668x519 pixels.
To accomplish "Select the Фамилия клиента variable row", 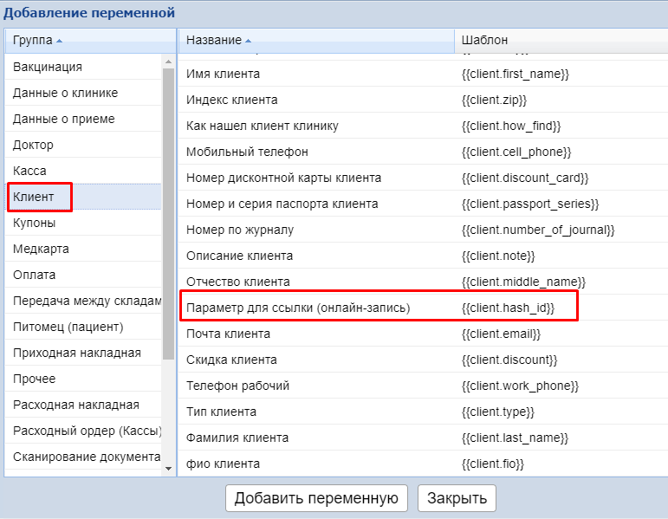I will [237, 438].
